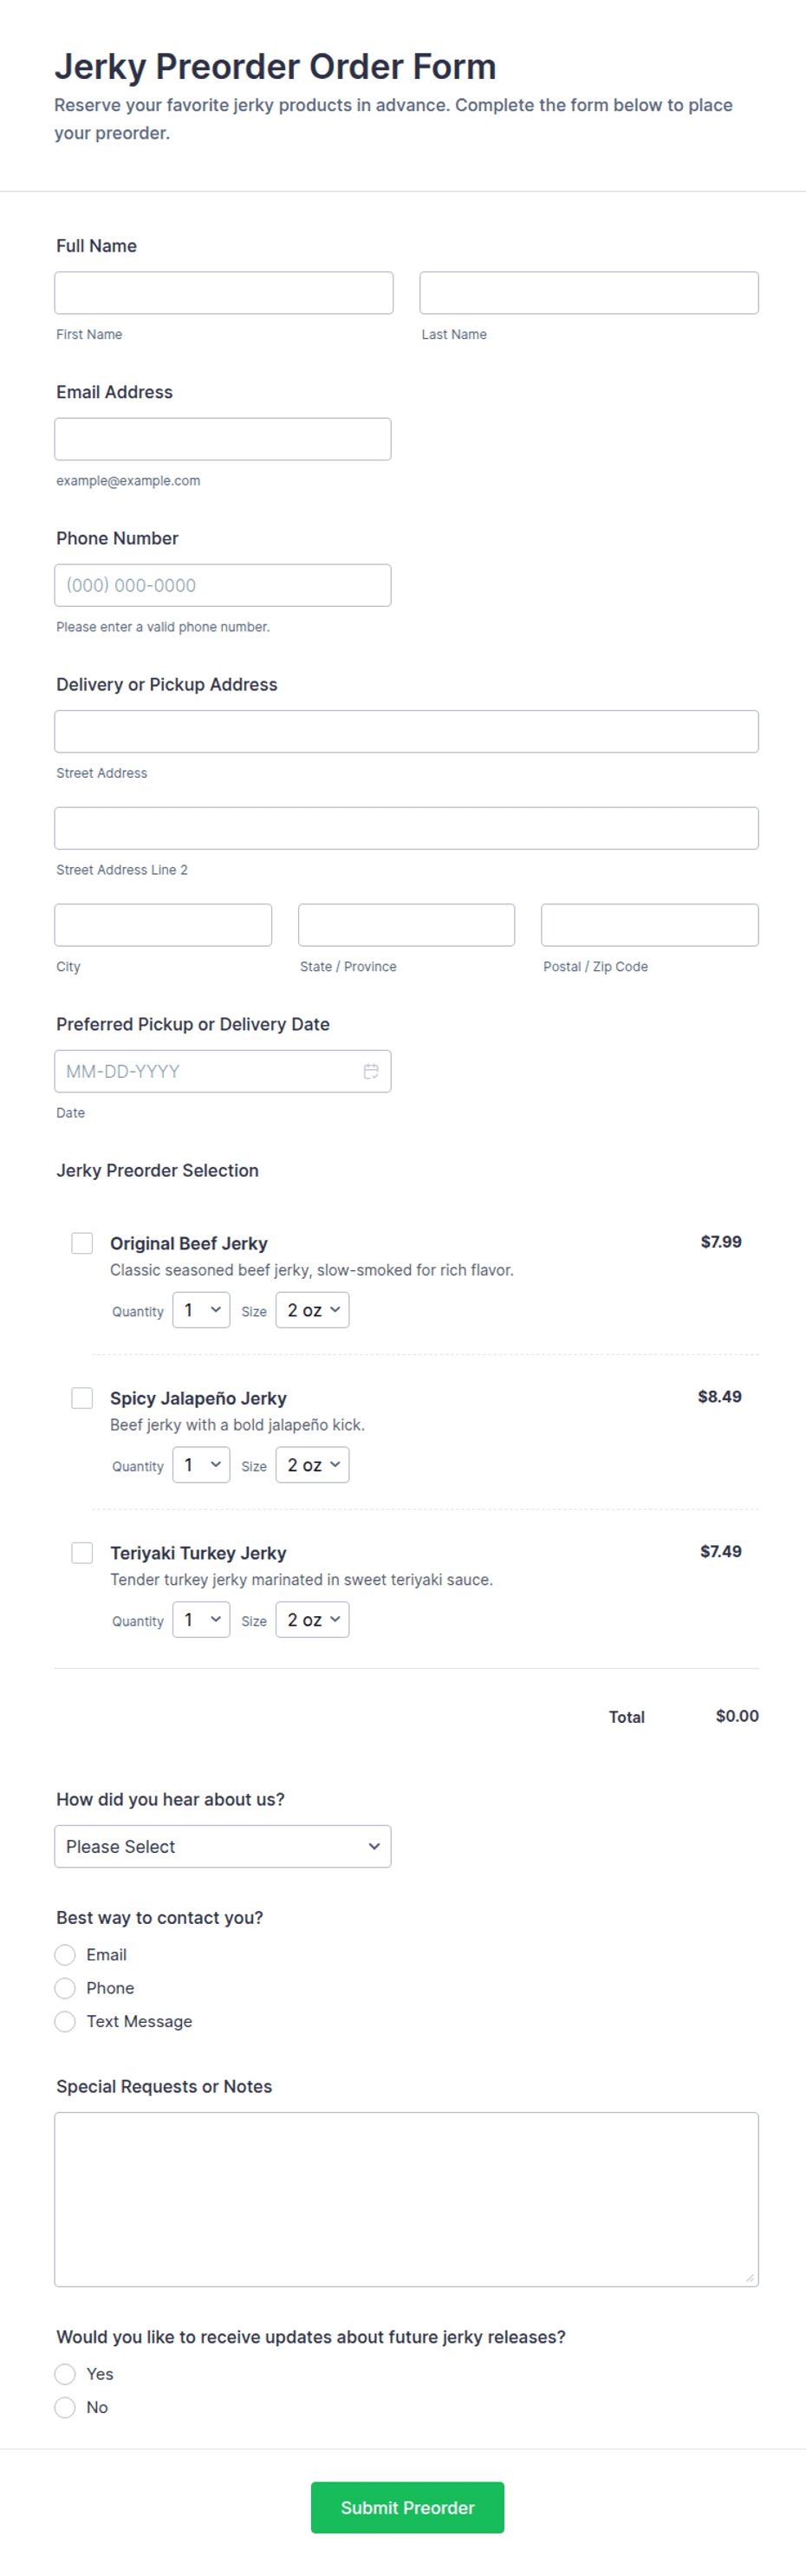The image size is (806, 2576).
Task: Open the calendar icon in date field
Action: (x=371, y=1071)
